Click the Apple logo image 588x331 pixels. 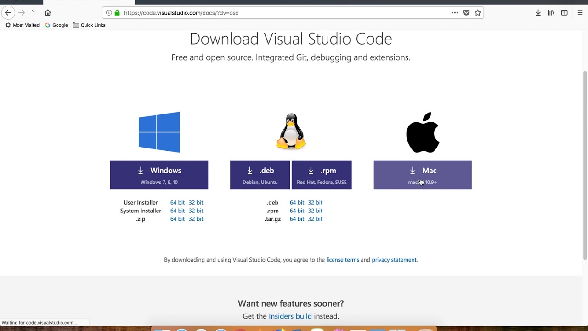423,132
